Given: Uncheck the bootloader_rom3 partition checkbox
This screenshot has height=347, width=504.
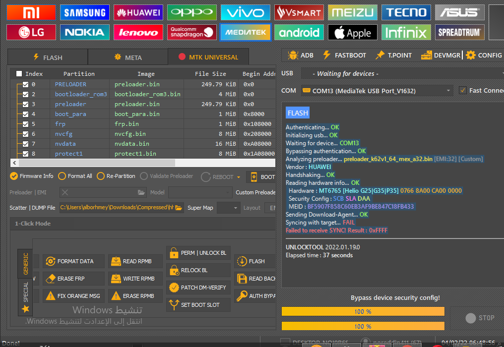Looking at the screenshot, I should point(25,95).
